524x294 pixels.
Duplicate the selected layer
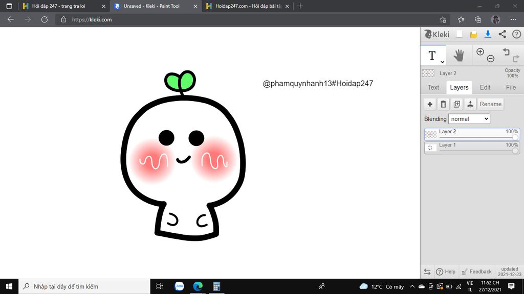point(456,104)
